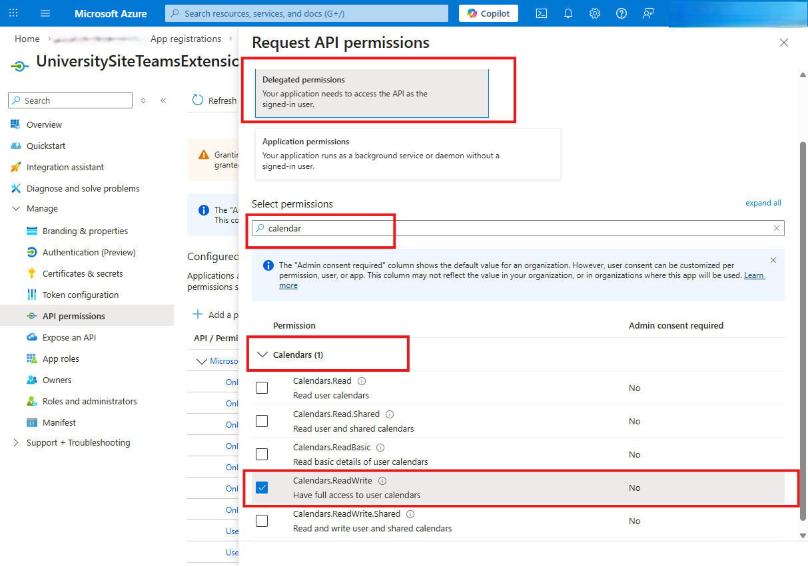Click the Refresh button
The height and width of the screenshot is (566, 808).
click(214, 100)
